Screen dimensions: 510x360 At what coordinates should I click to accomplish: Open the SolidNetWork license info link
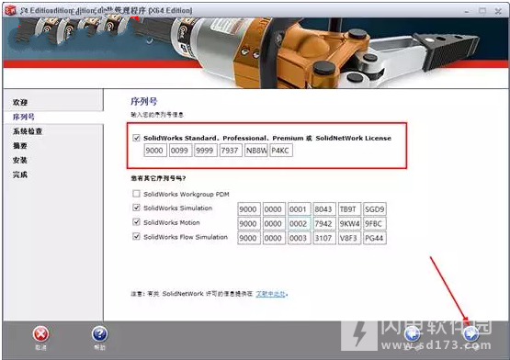[270, 294]
